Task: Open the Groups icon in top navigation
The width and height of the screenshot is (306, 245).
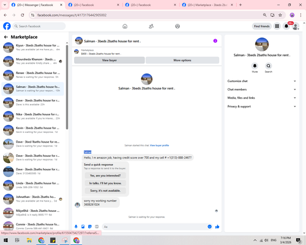Action: pos(177,26)
